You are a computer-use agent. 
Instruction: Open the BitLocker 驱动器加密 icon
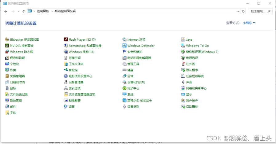[x=7, y=39]
